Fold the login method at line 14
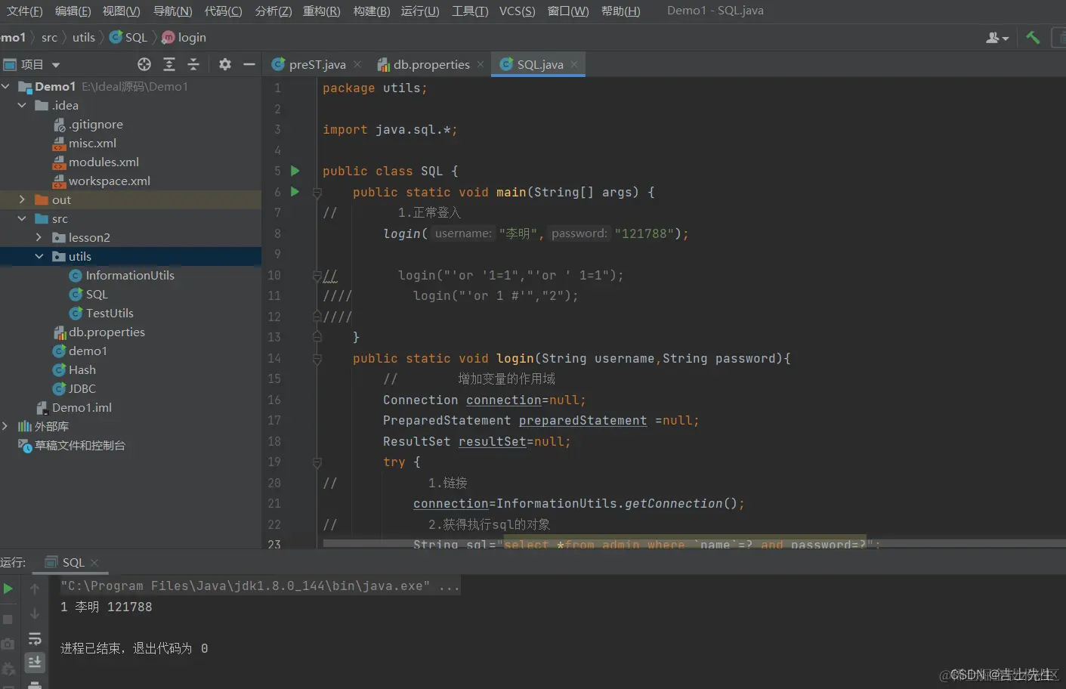1066x689 pixels. click(x=317, y=359)
